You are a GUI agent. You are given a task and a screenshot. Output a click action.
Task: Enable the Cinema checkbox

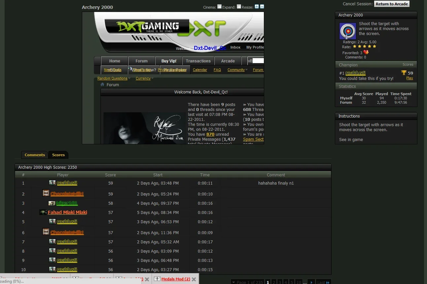[219, 6]
